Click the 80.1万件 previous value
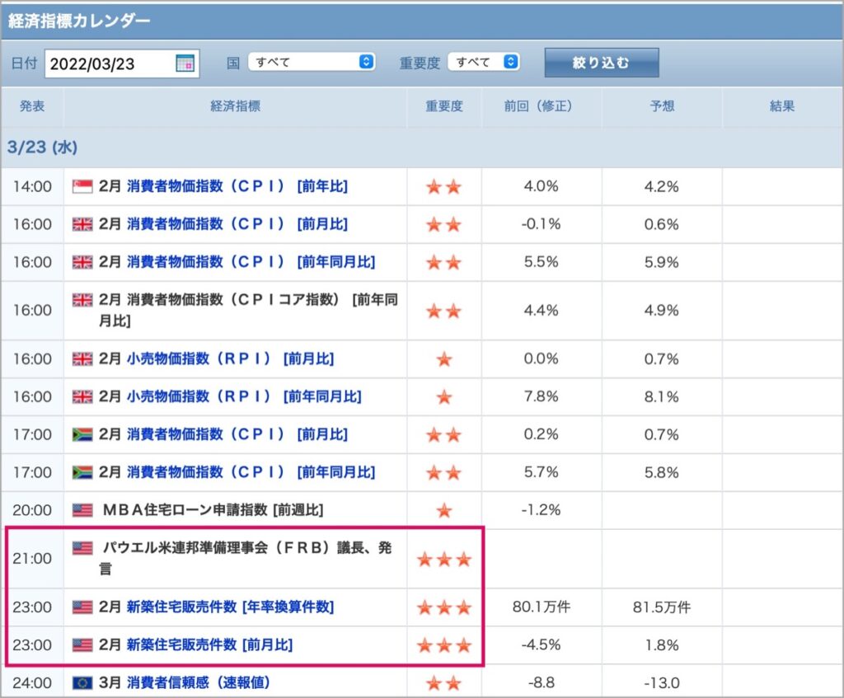Screen dimensions: 844x698 pyautogui.click(x=541, y=607)
